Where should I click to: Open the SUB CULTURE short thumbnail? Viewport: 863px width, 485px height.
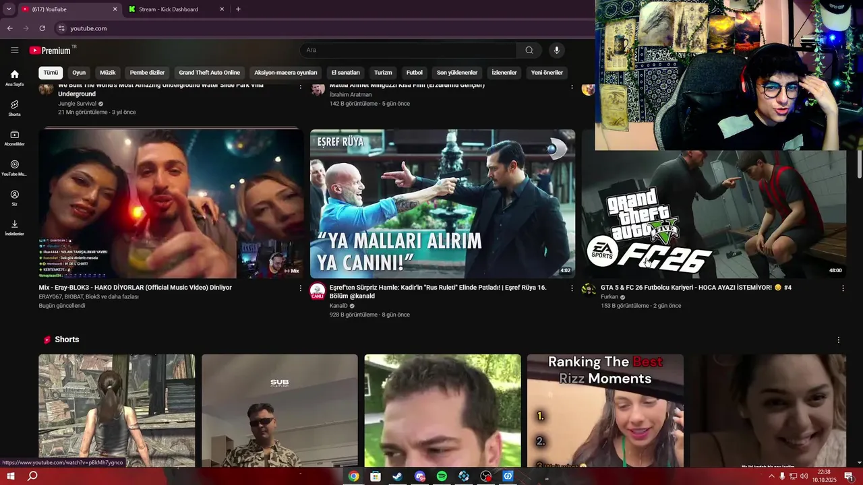point(280,411)
